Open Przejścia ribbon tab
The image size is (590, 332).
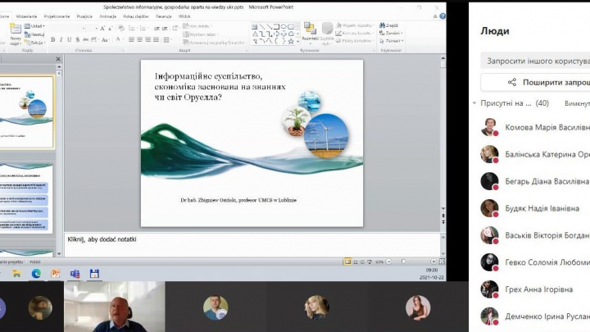[x=84, y=16]
